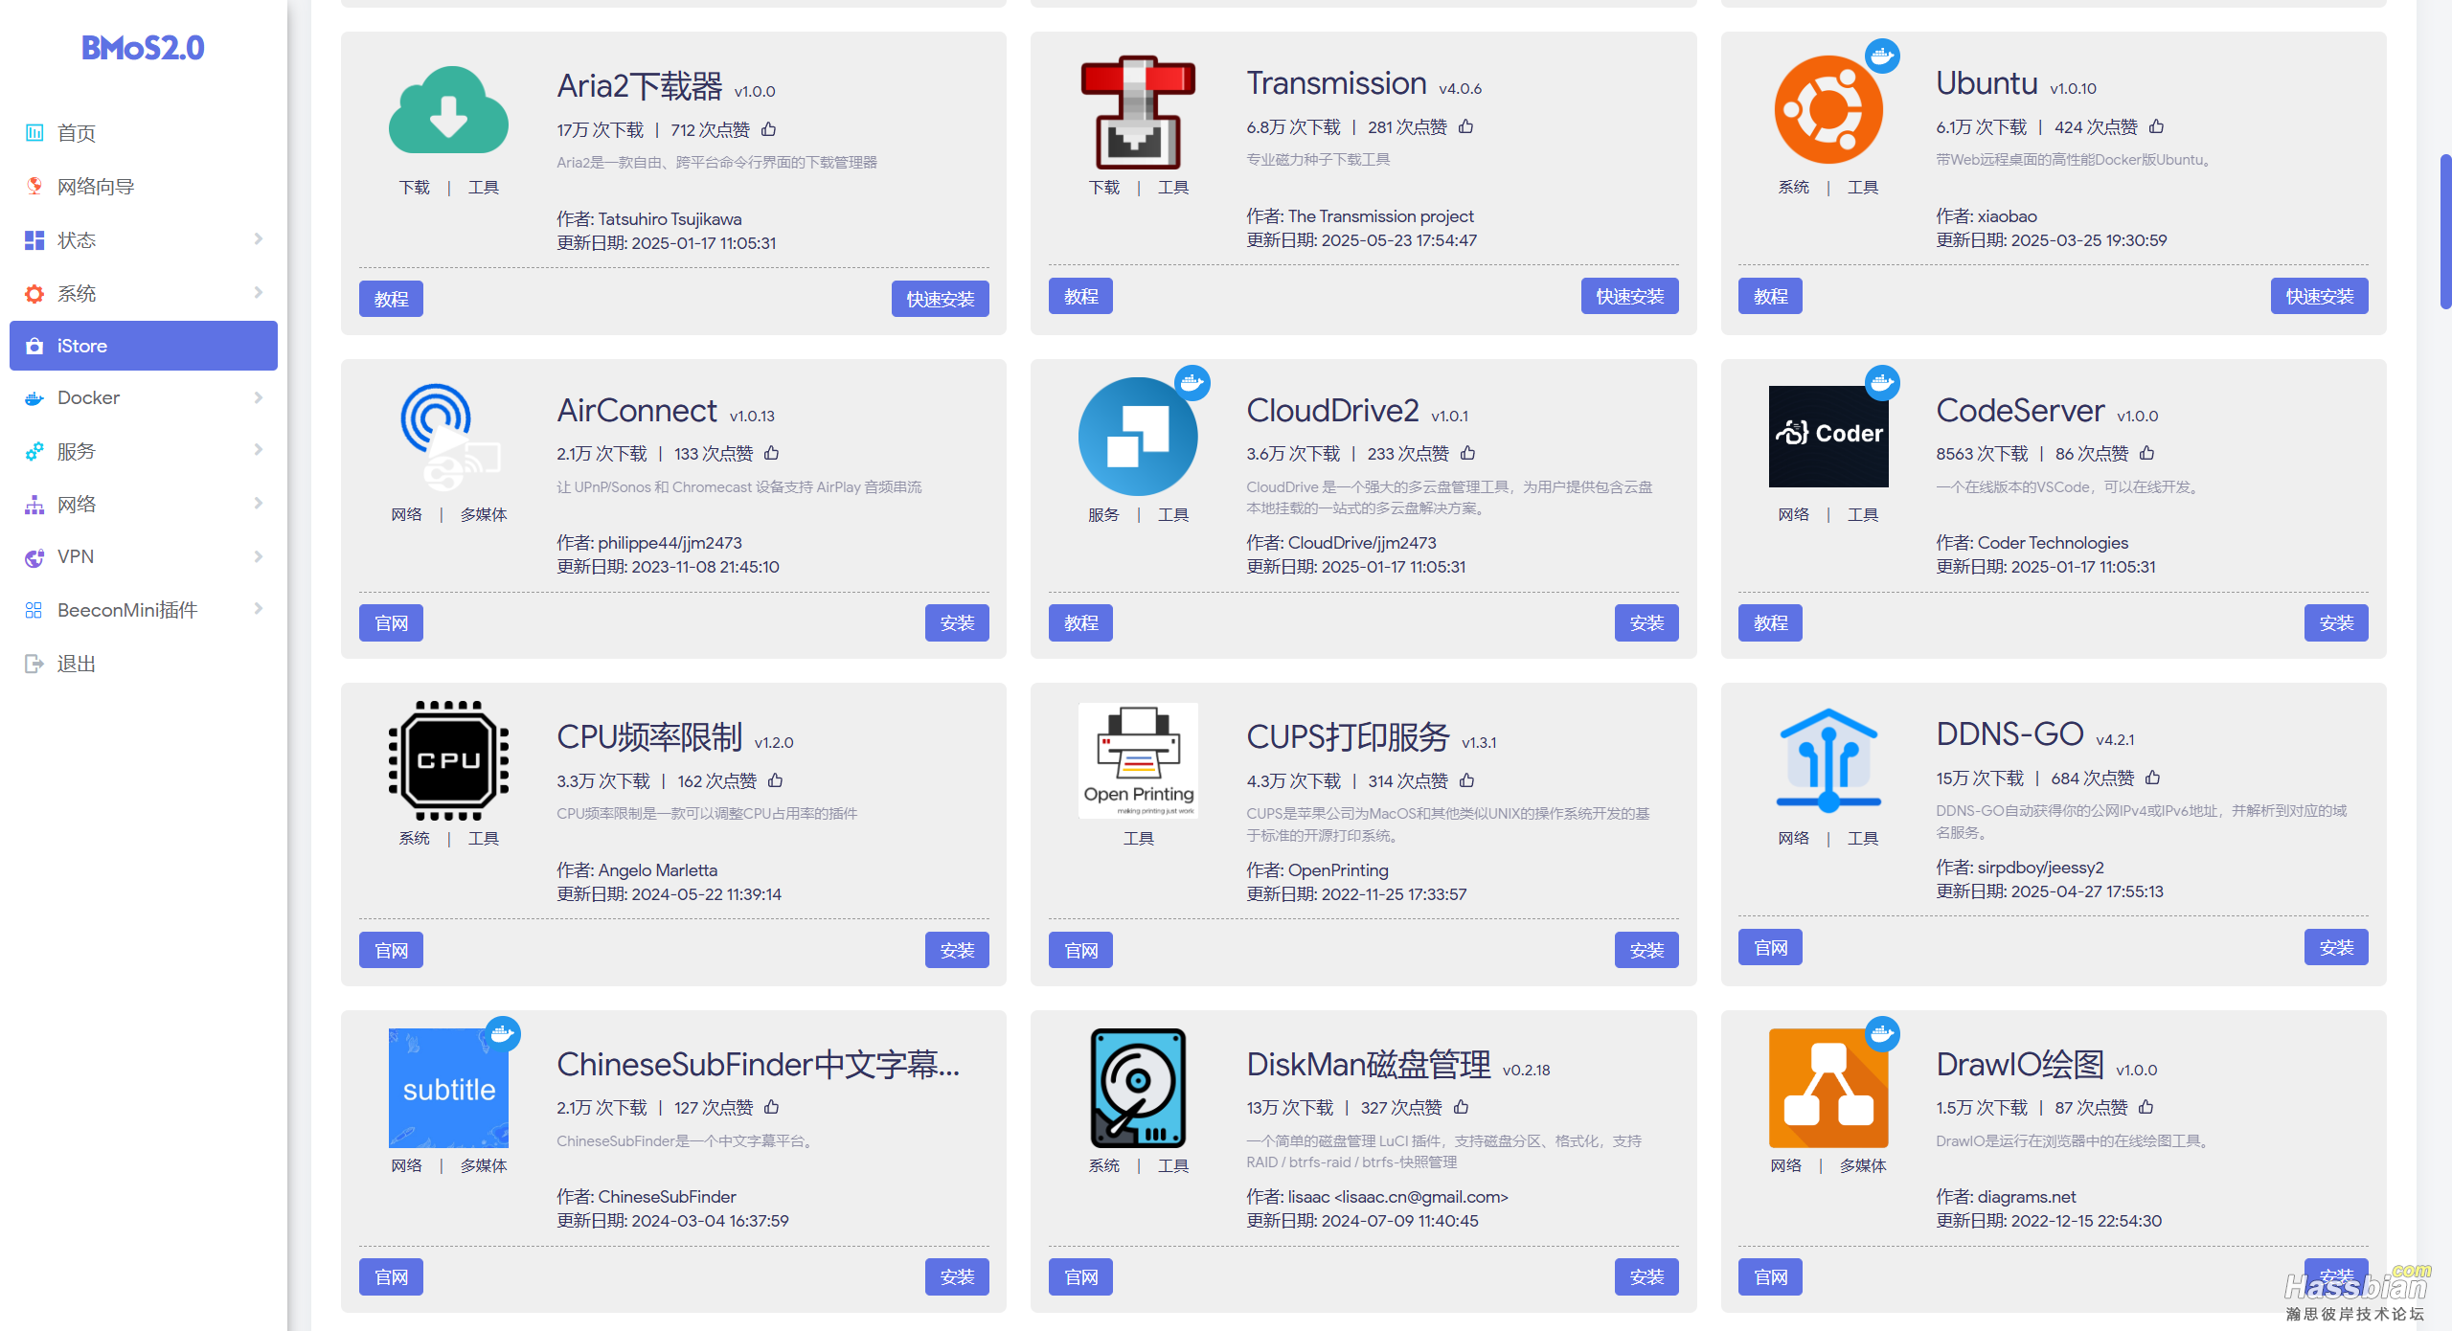The height and width of the screenshot is (1331, 2452).
Task: Expand the 服务 sidebar menu
Action: [144, 450]
